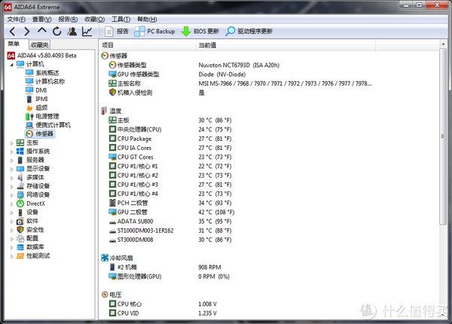This screenshot has height=324, width=452.
Task: Open the 帮助(H) menu
Action: pyautogui.click(x=147, y=20)
